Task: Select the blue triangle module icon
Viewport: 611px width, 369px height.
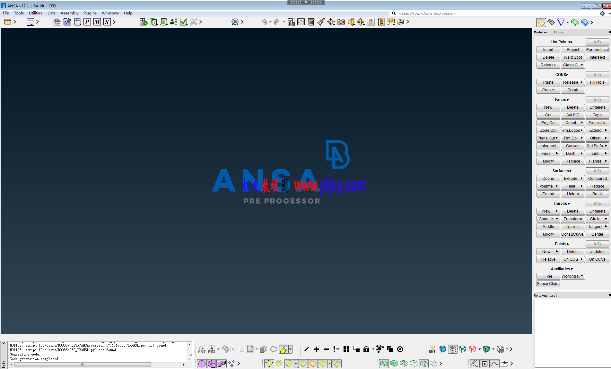Action: tap(561, 22)
